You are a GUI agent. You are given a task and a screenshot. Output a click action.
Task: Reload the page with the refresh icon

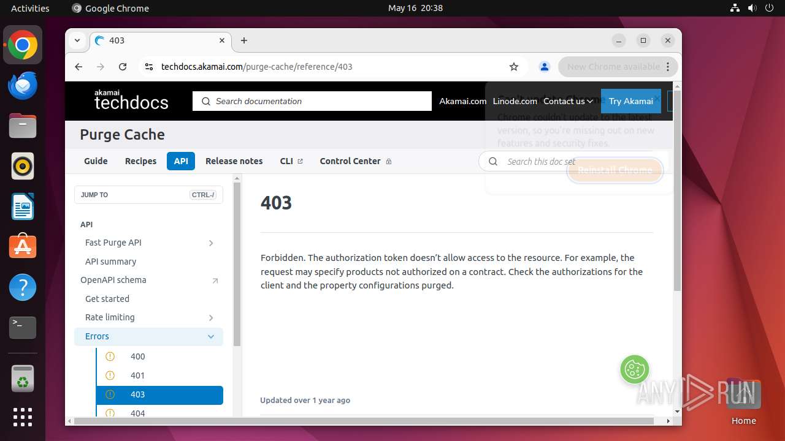tap(123, 67)
